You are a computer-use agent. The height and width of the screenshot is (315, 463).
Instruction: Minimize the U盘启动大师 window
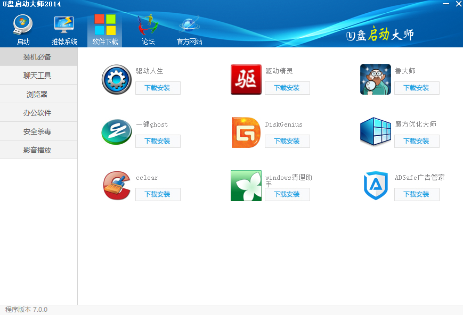(446, 4)
